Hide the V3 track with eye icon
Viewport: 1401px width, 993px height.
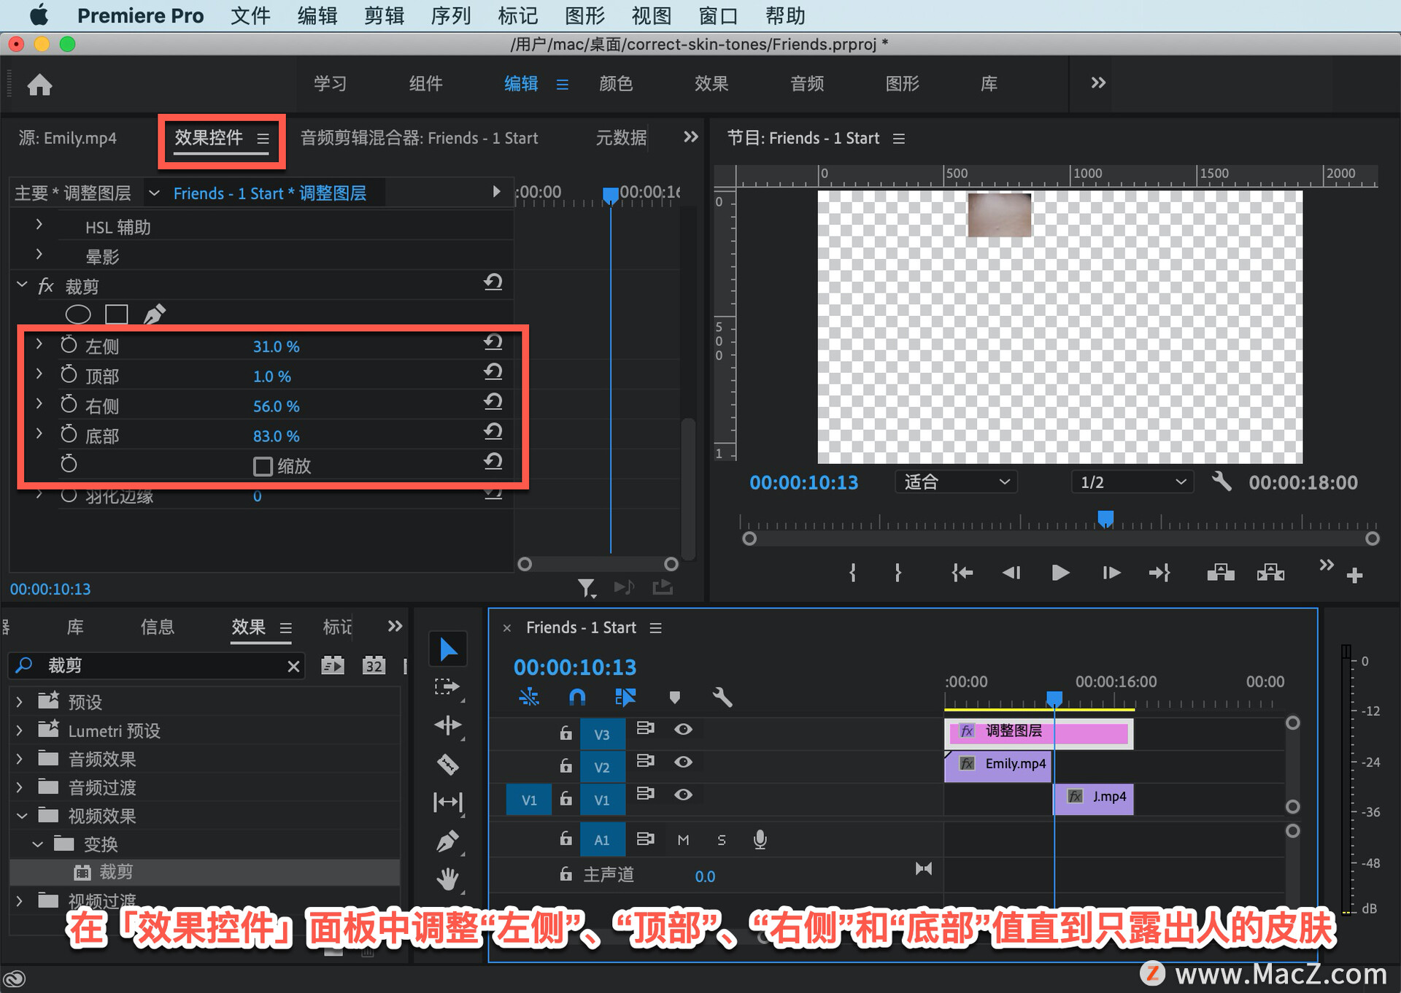point(683,729)
